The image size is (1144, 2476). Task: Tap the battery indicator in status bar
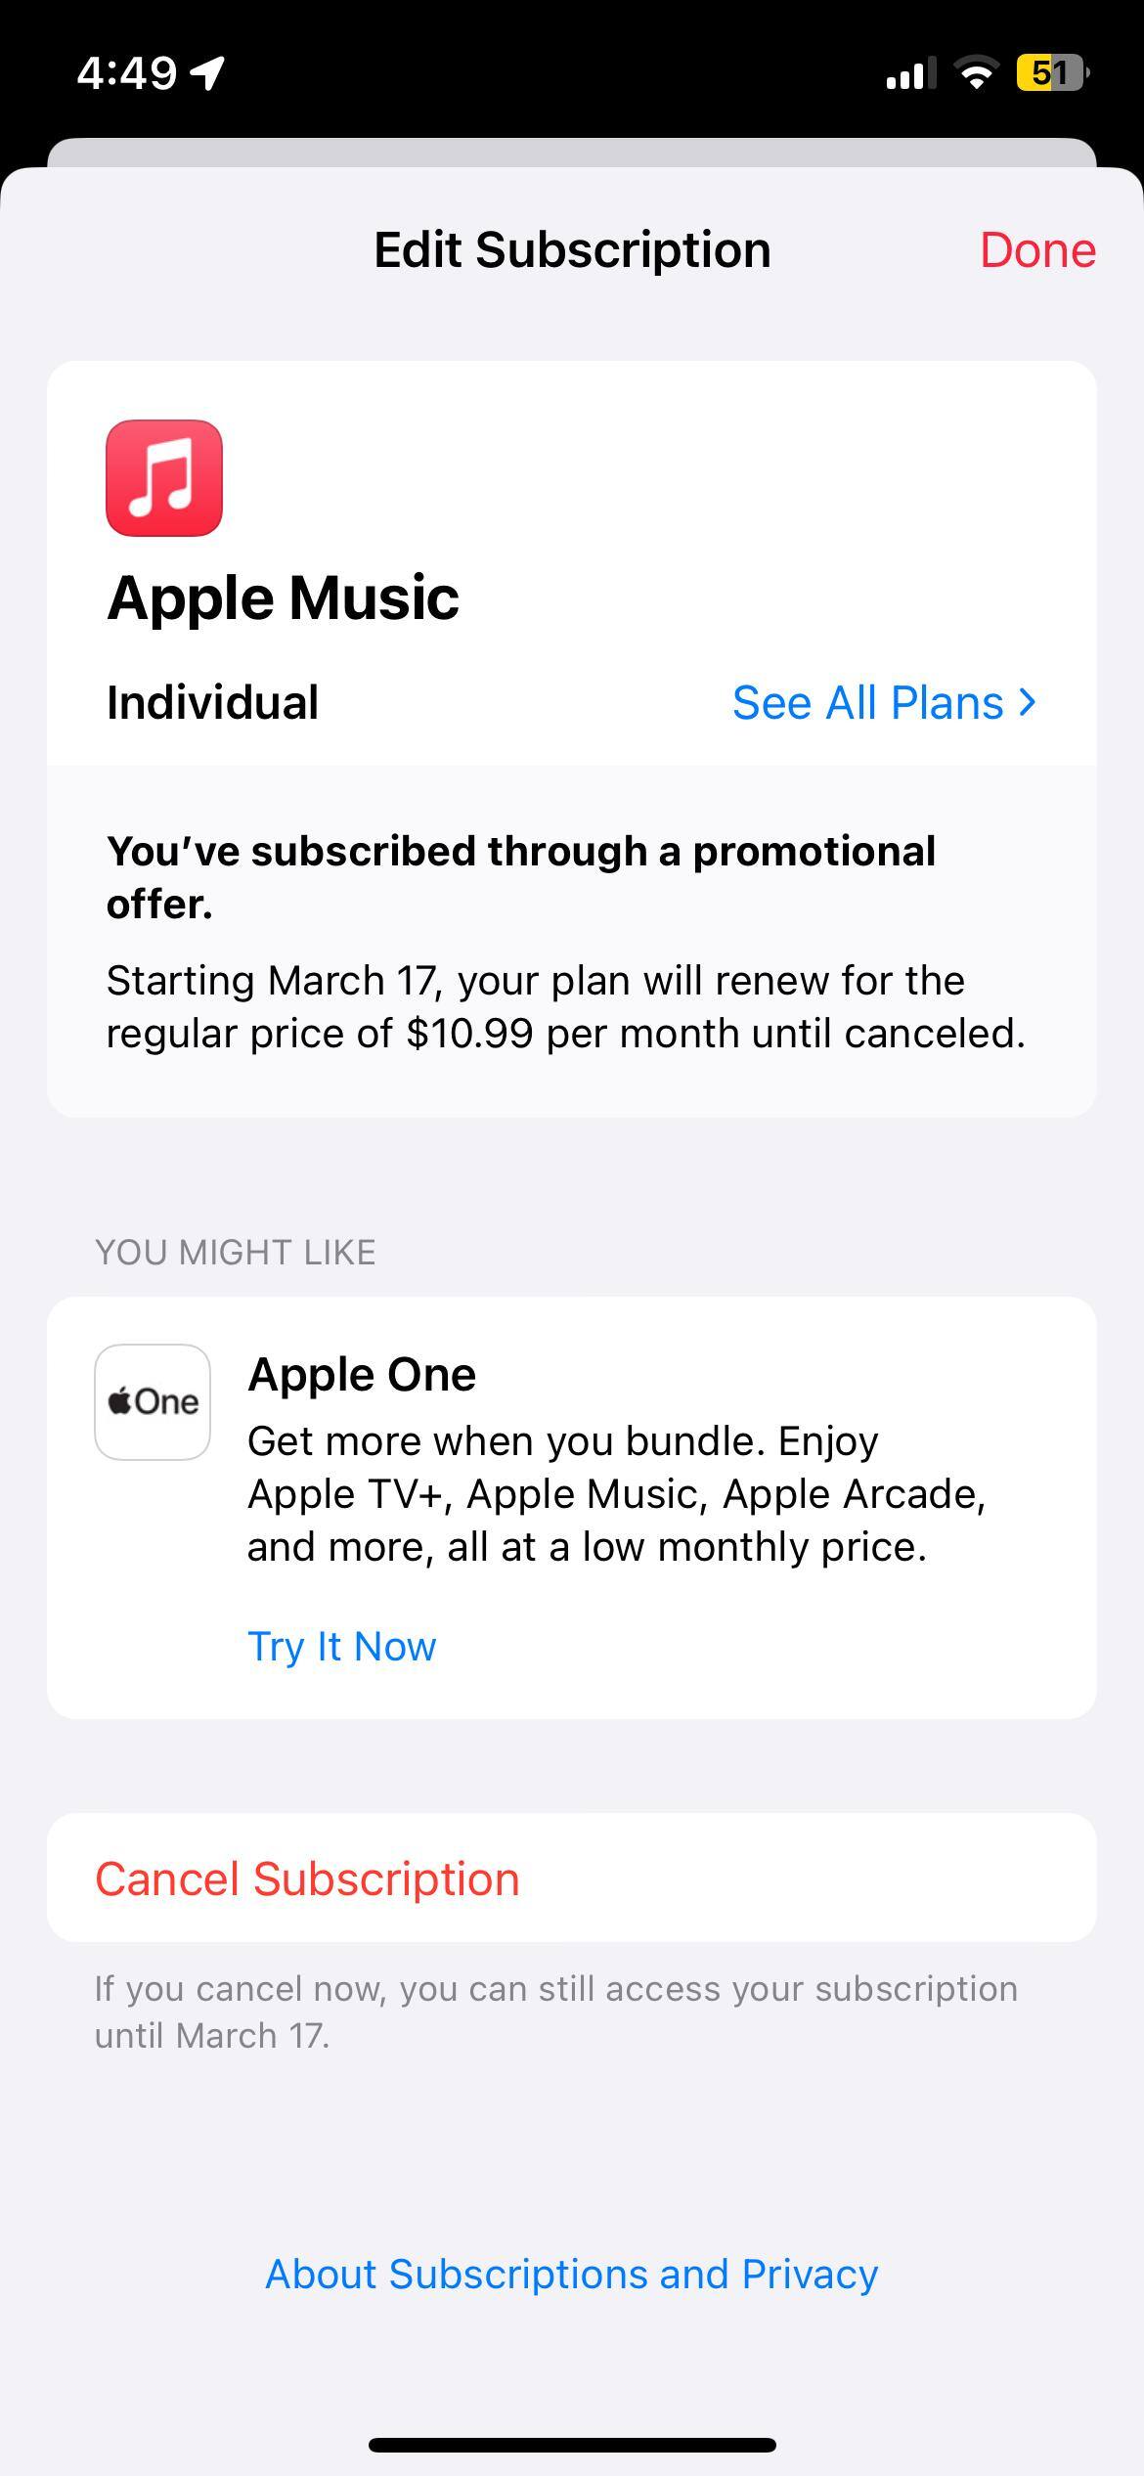click(1052, 72)
